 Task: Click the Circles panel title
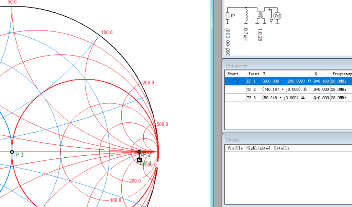click(x=233, y=140)
